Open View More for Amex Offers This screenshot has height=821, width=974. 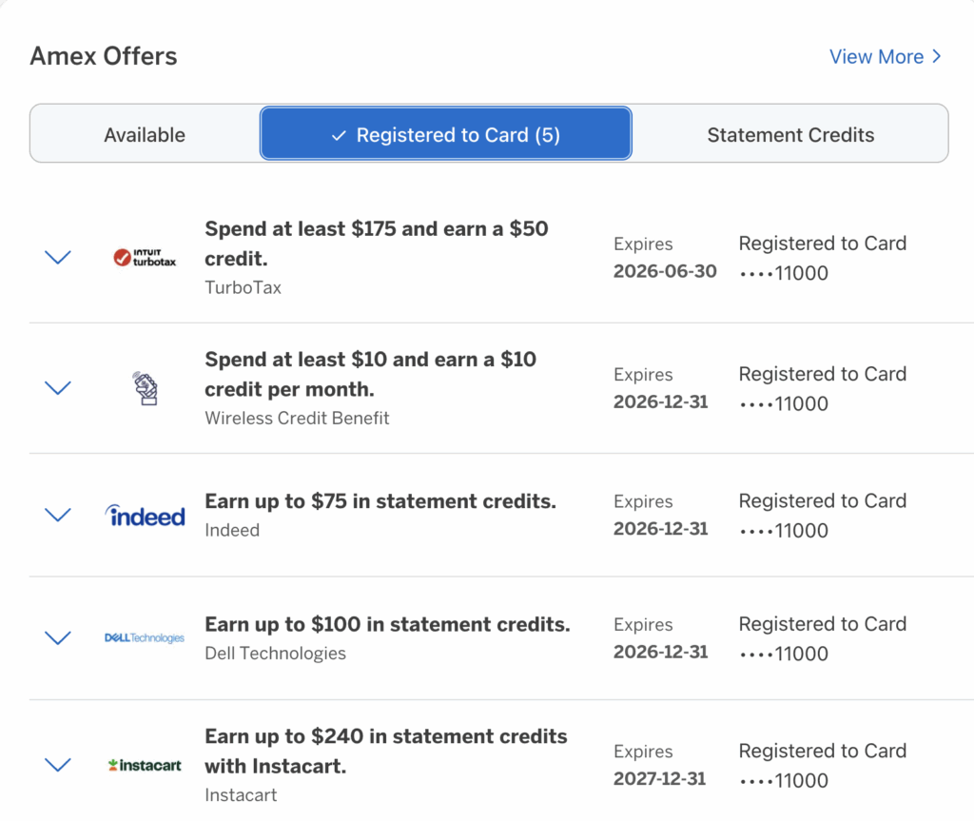876,56
